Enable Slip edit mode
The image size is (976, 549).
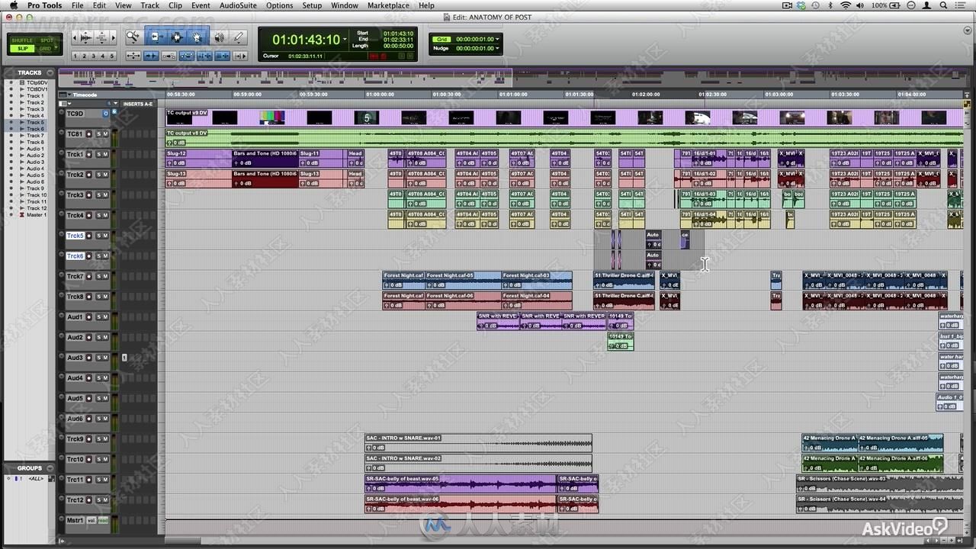pyautogui.click(x=23, y=49)
